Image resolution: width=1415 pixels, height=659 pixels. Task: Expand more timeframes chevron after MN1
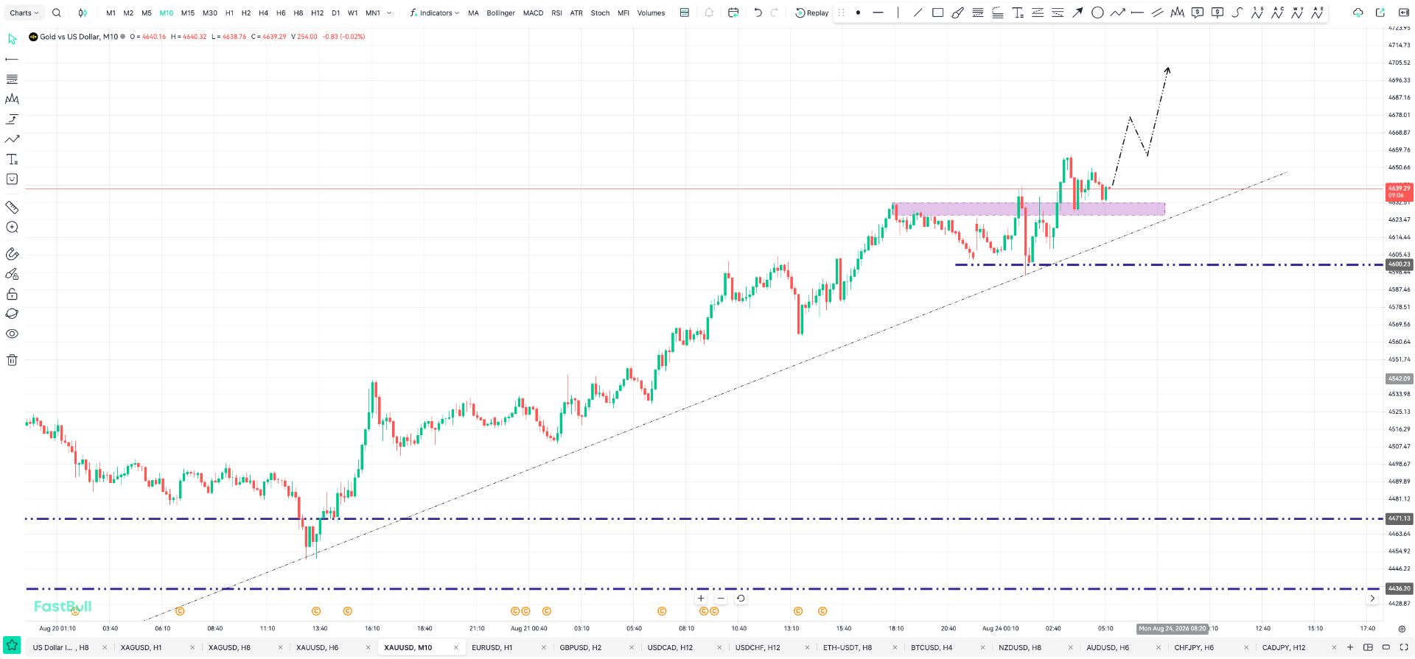point(389,13)
